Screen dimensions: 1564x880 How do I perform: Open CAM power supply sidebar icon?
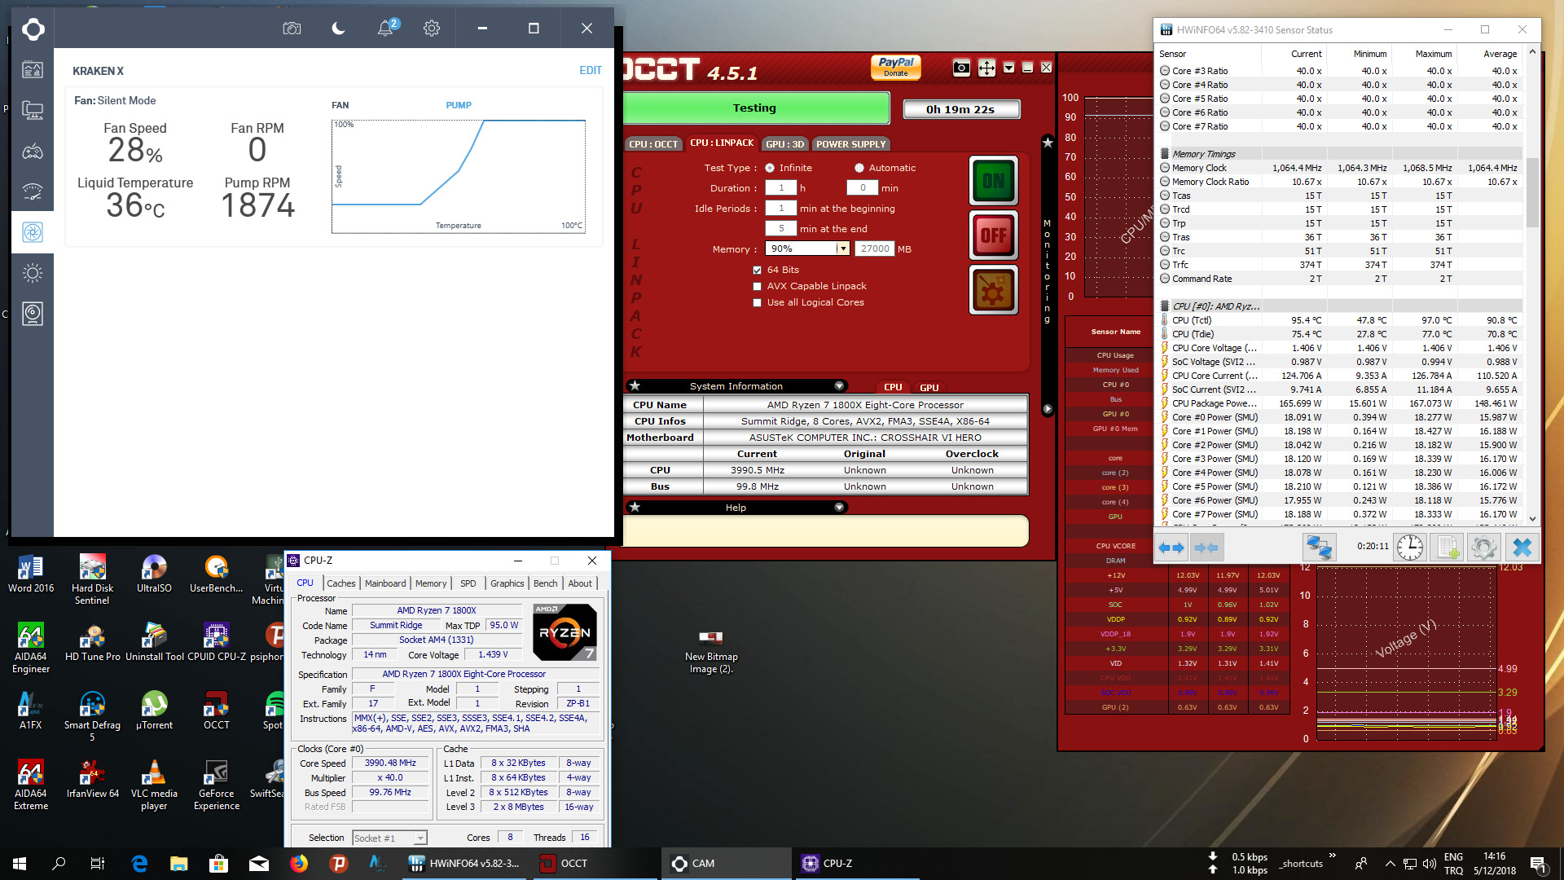[x=33, y=314]
